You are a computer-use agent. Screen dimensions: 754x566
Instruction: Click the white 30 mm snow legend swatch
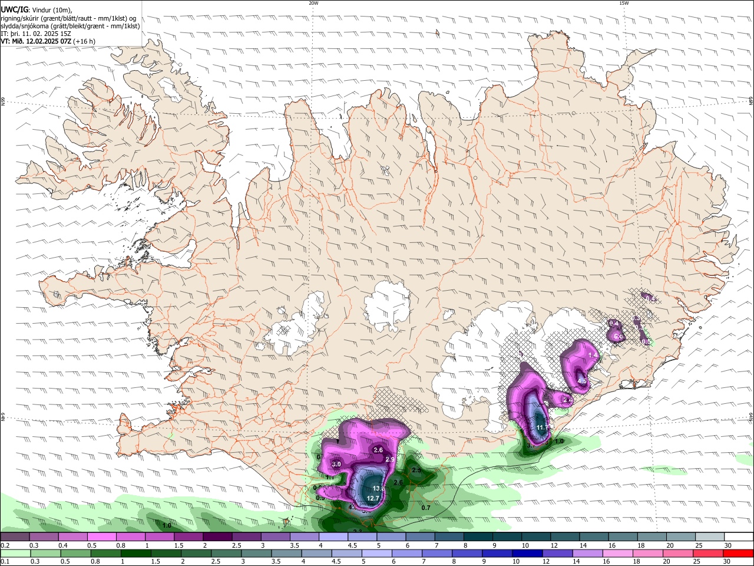coord(739,537)
